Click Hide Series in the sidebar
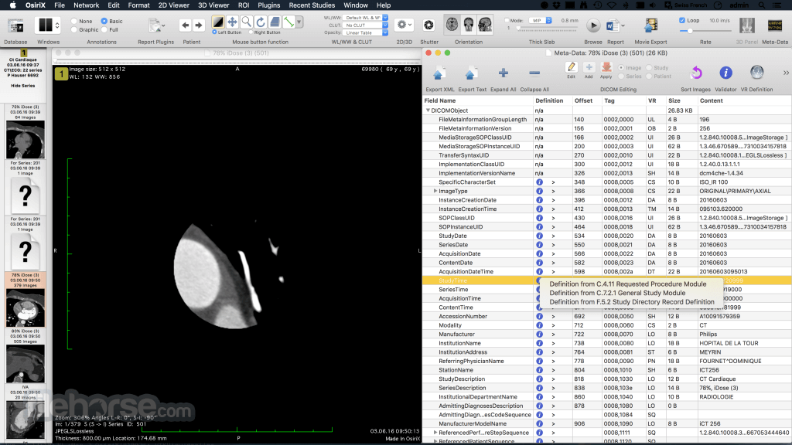Screen dimensions: 792x445 (23, 86)
